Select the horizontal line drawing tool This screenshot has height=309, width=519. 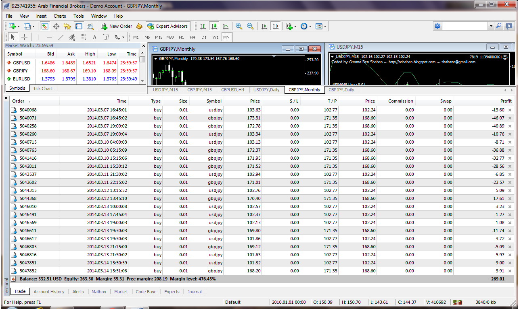[x=50, y=37]
